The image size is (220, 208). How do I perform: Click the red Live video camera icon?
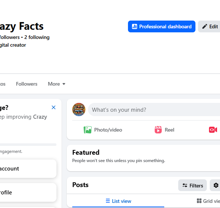pos(213,130)
